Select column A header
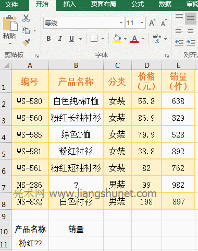The height and width of the screenshot is (251, 198). (x=30, y=65)
